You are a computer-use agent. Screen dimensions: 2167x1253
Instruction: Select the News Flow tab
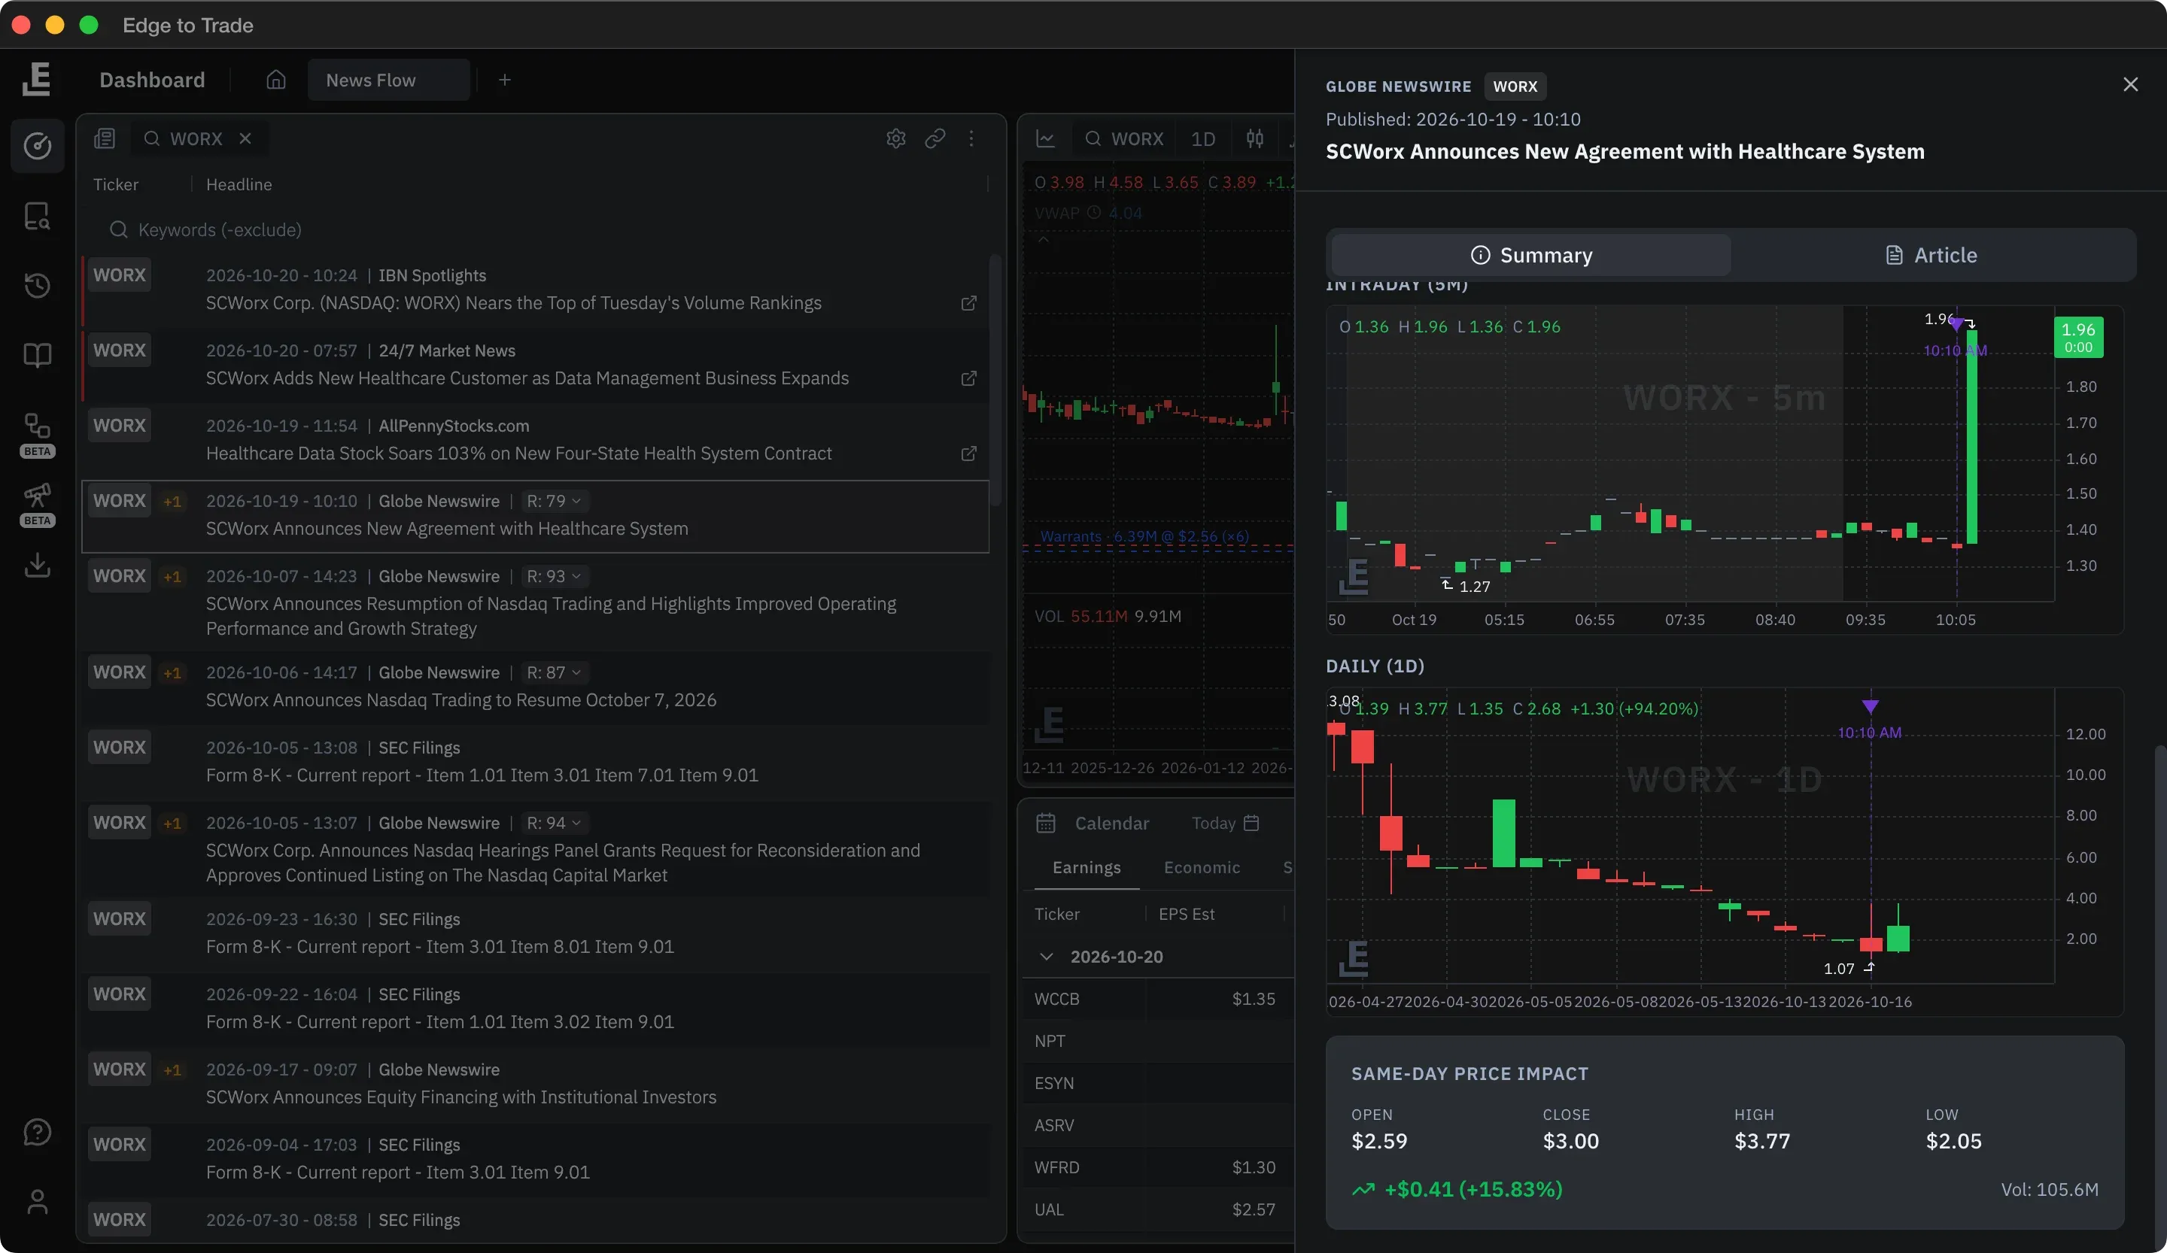pyautogui.click(x=388, y=80)
